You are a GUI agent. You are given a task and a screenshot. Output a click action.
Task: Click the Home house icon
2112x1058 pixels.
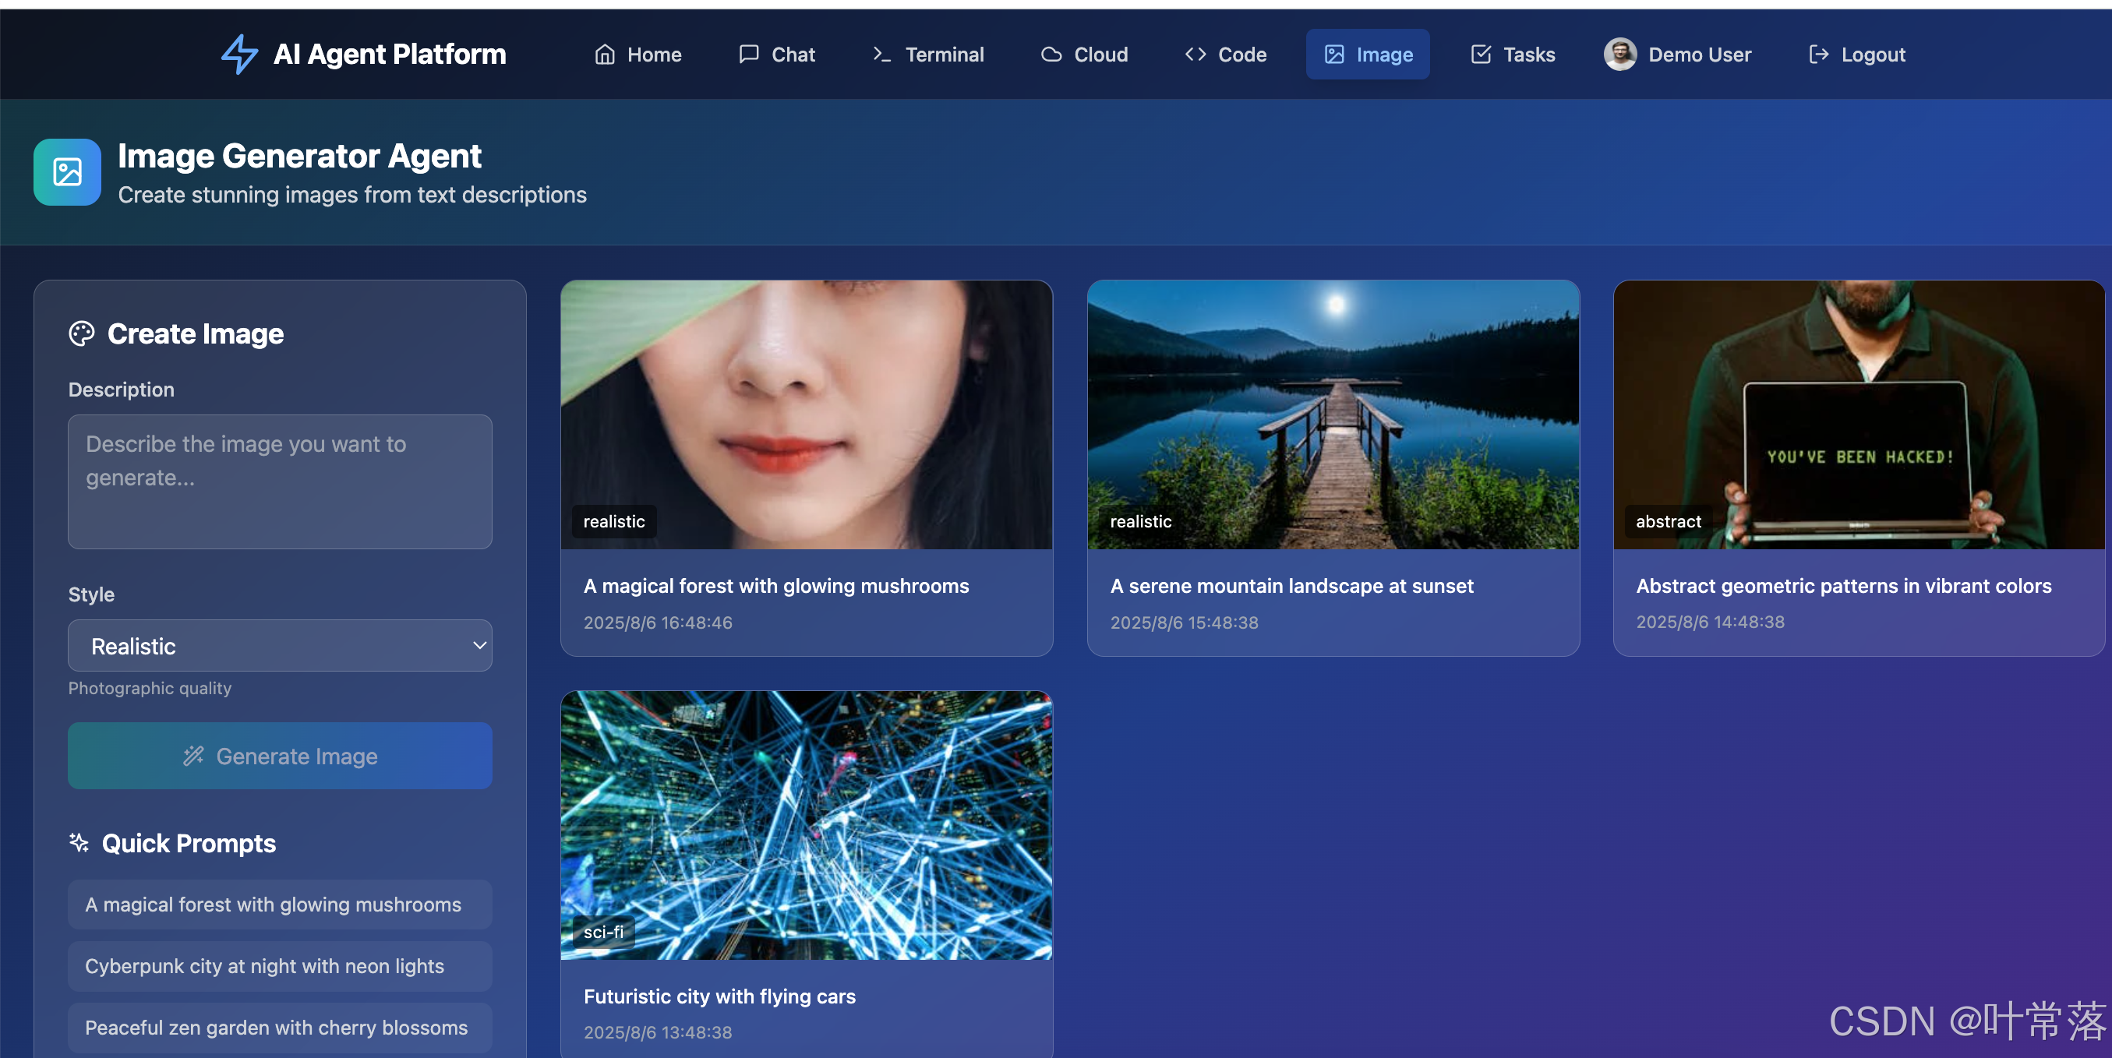(x=604, y=54)
